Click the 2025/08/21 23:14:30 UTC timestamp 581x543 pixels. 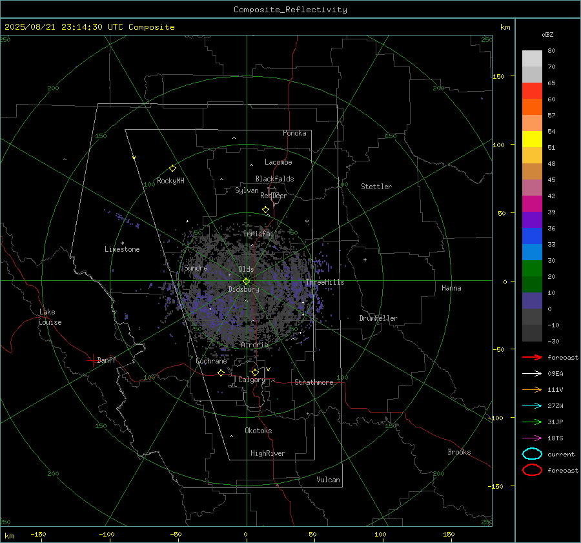[64, 27]
